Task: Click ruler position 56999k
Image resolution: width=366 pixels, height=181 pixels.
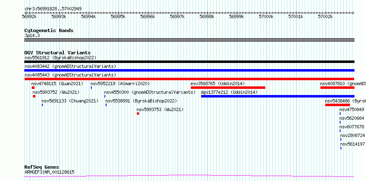Action: [237, 16]
